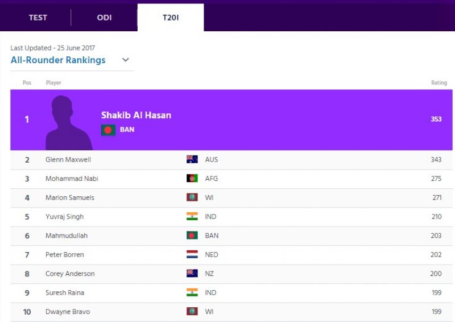Open Glenn Maxwell player link

point(68,159)
